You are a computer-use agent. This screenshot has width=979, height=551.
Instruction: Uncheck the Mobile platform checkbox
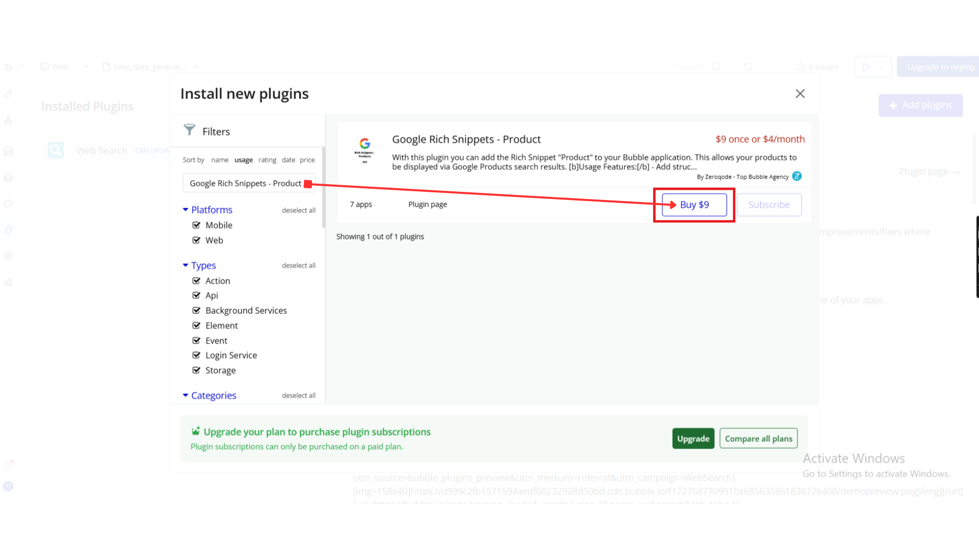tap(196, 225)
